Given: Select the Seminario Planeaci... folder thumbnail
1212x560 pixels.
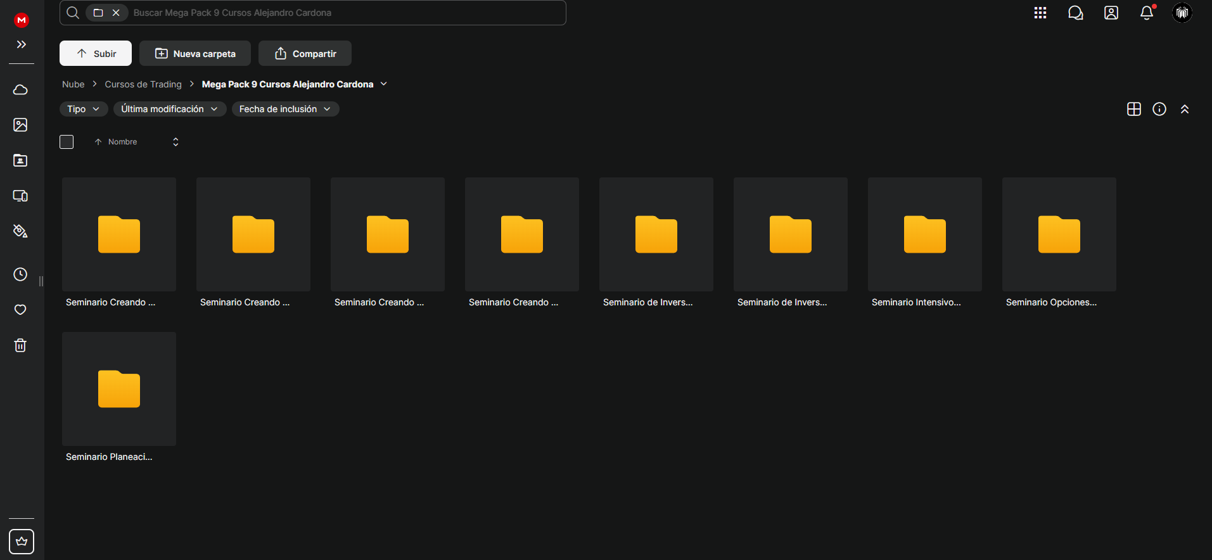Looking at the screenshot, I should [x=119, y=389].
